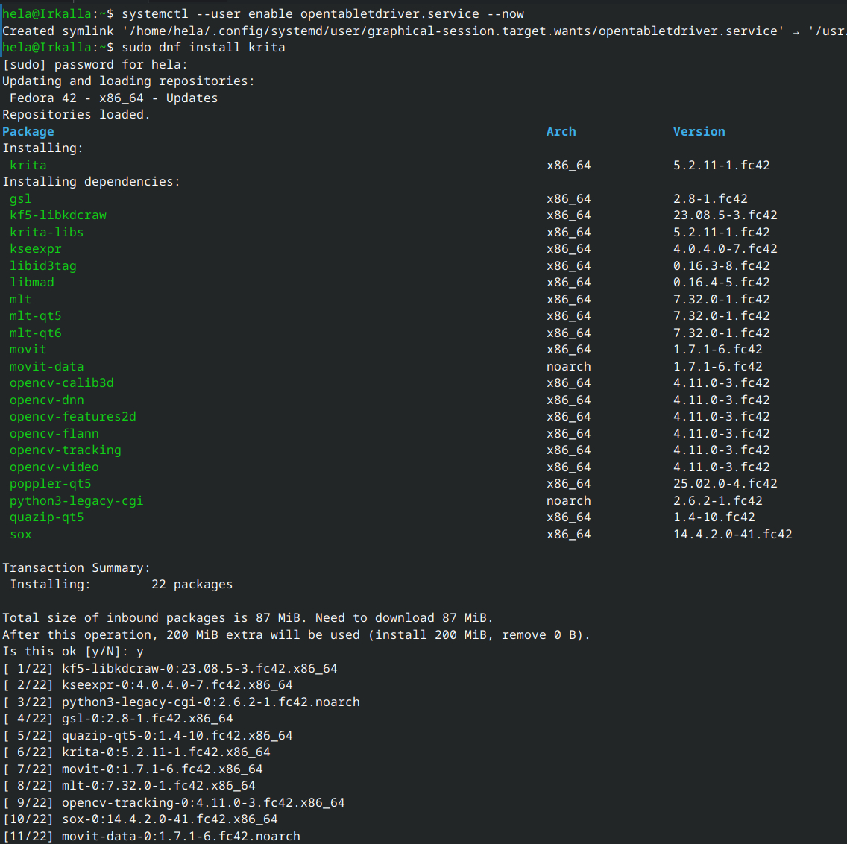Click the '22 packages' install count
Image resolution: width=847 pixels, height=844 pixels.
(192, 585)
